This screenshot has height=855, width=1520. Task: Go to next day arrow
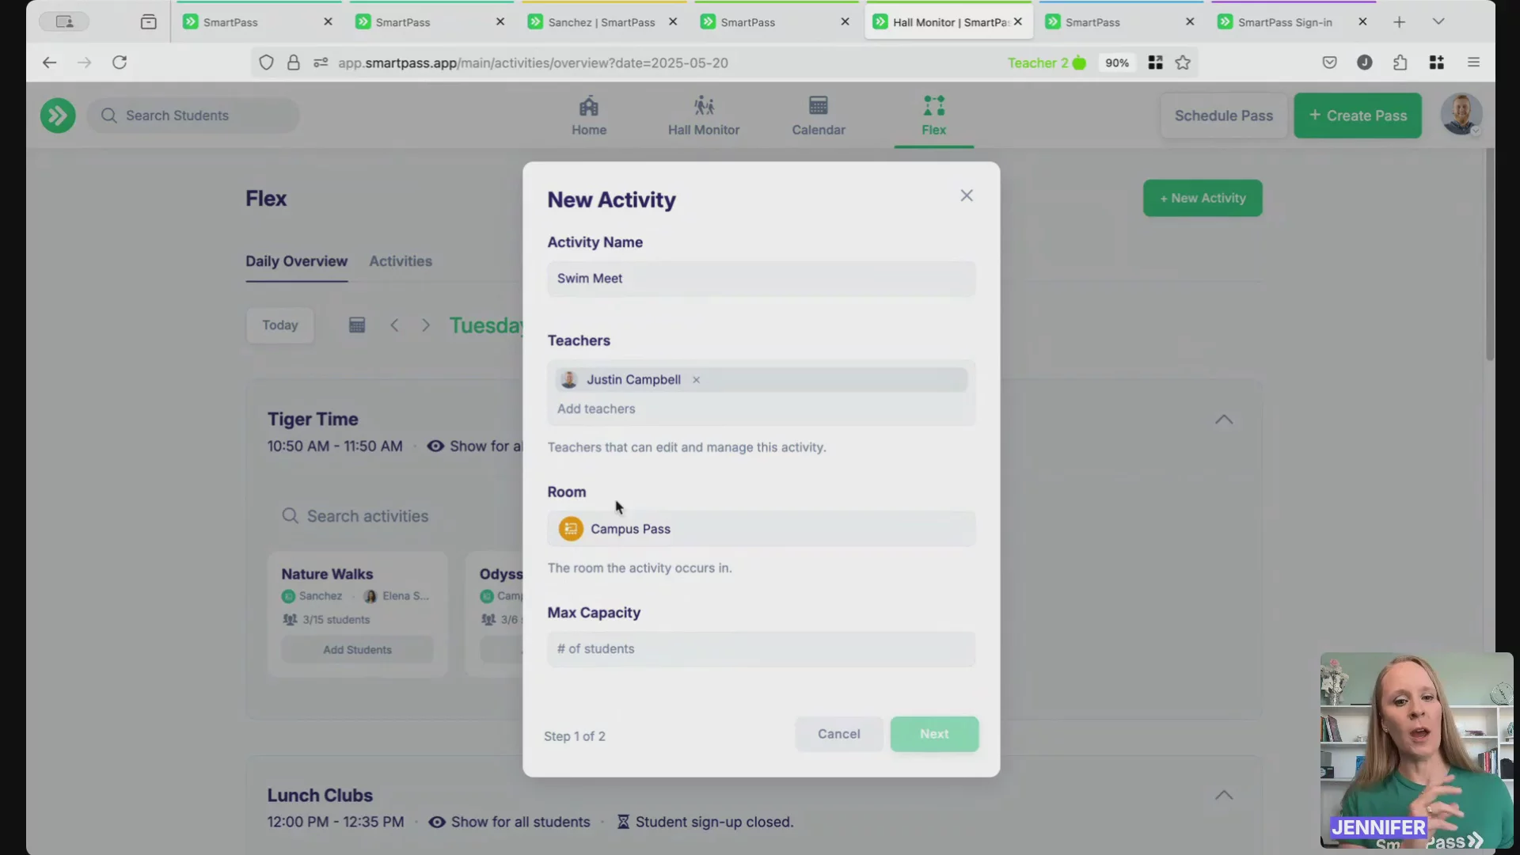pos(426,325)
